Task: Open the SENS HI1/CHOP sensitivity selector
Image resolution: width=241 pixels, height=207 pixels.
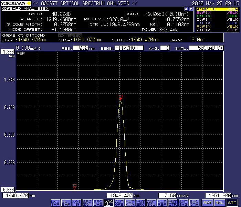Action: pos(129,48)
